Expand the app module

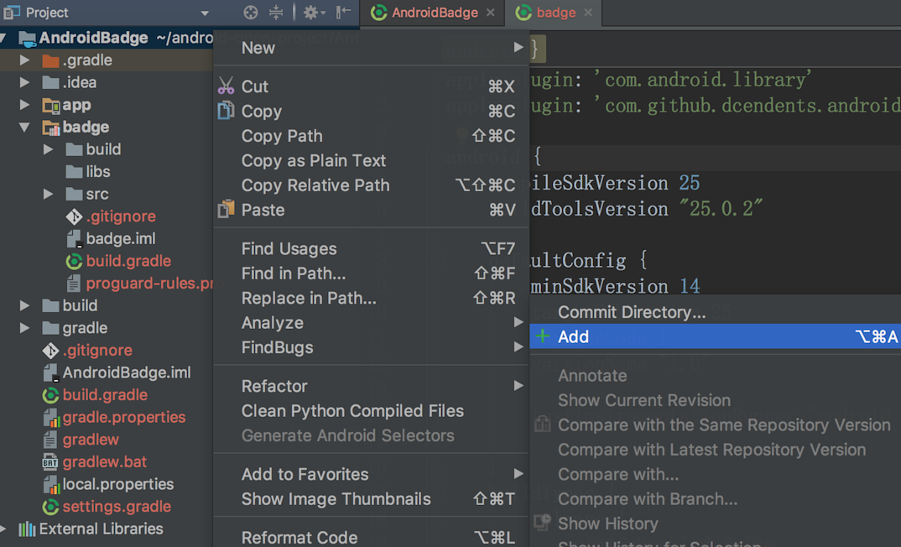[x=24, y=105]
